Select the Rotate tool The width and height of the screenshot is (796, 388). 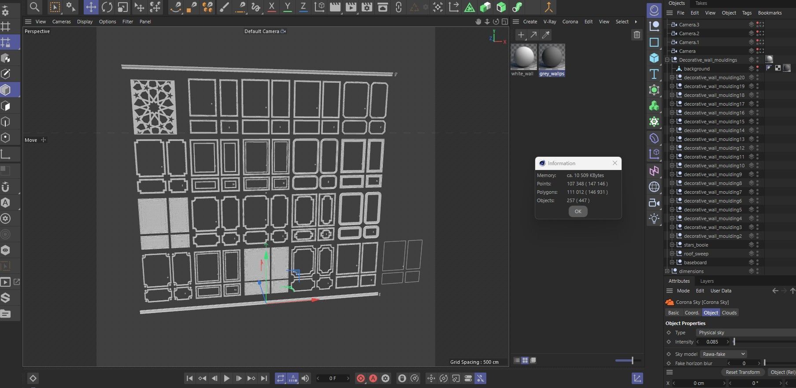107,7
